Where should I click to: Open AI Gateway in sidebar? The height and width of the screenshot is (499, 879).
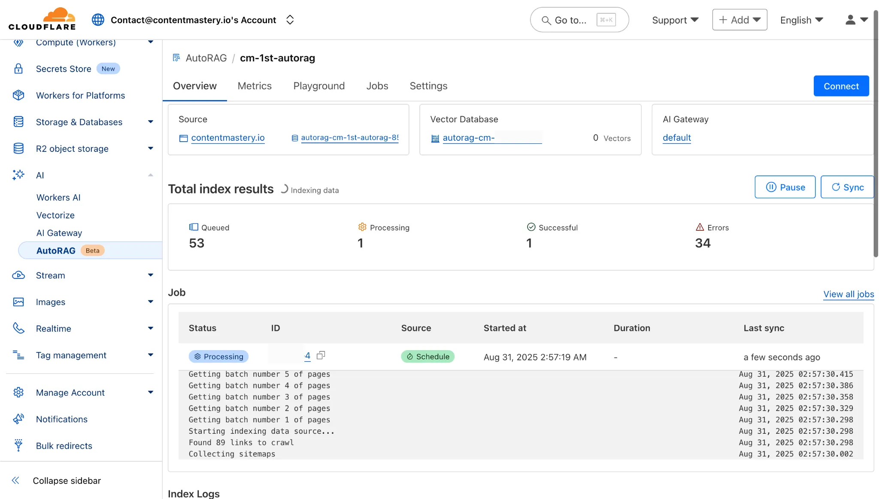pos(59,233)
